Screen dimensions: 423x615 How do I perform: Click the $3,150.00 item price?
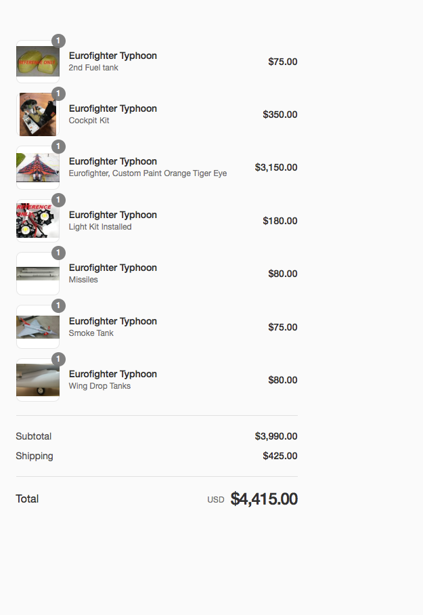point(276,167)
